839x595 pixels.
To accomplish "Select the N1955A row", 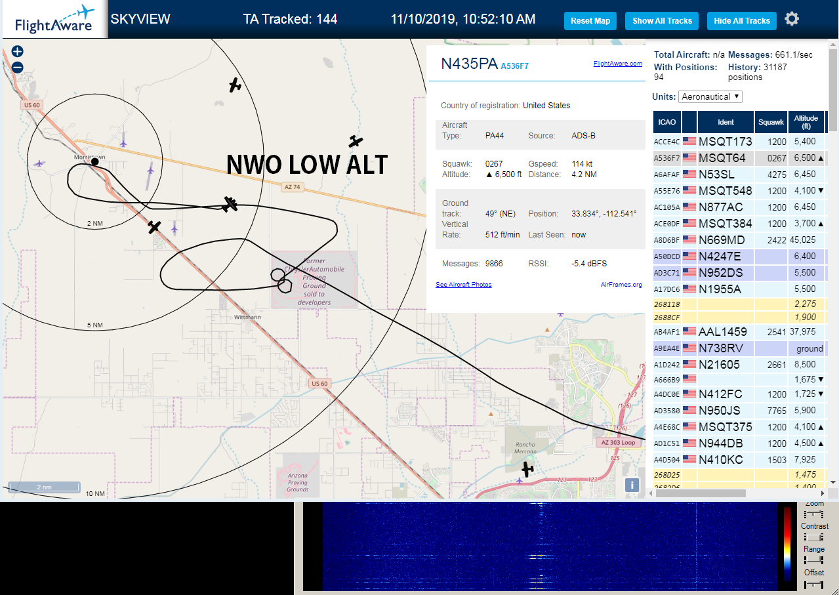I will pyautogui.click(x=740, y=289).
